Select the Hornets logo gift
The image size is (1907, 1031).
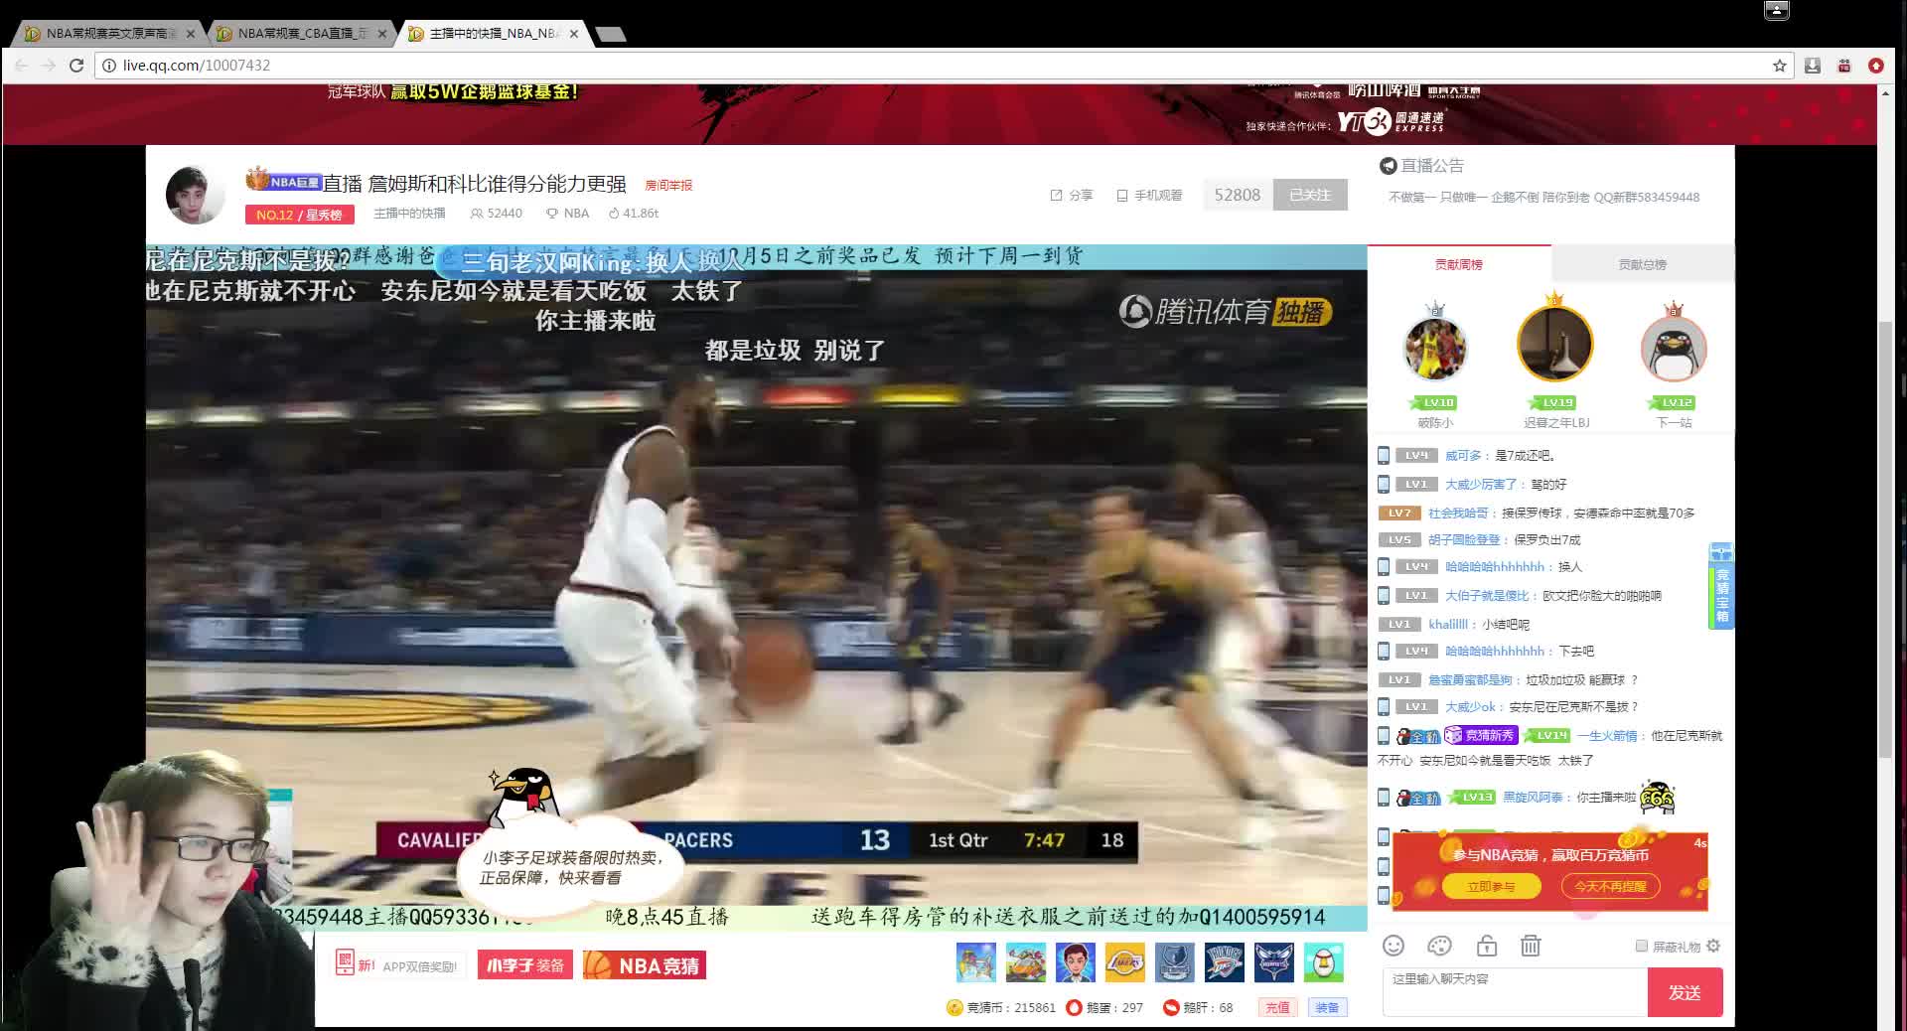1273,962
